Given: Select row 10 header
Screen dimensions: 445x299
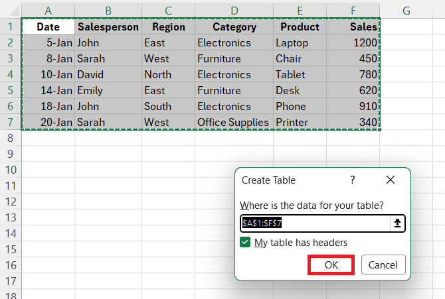Looking at the screenshot, I should pyautogui.click(x=11, y=170).
